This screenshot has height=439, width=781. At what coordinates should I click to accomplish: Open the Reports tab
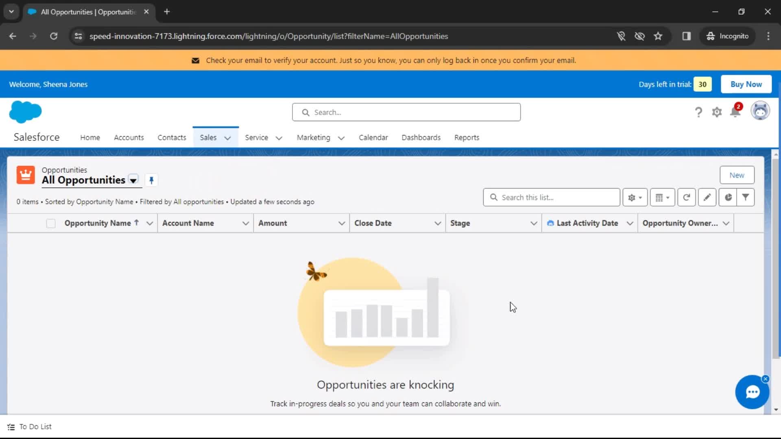[467, 137]
